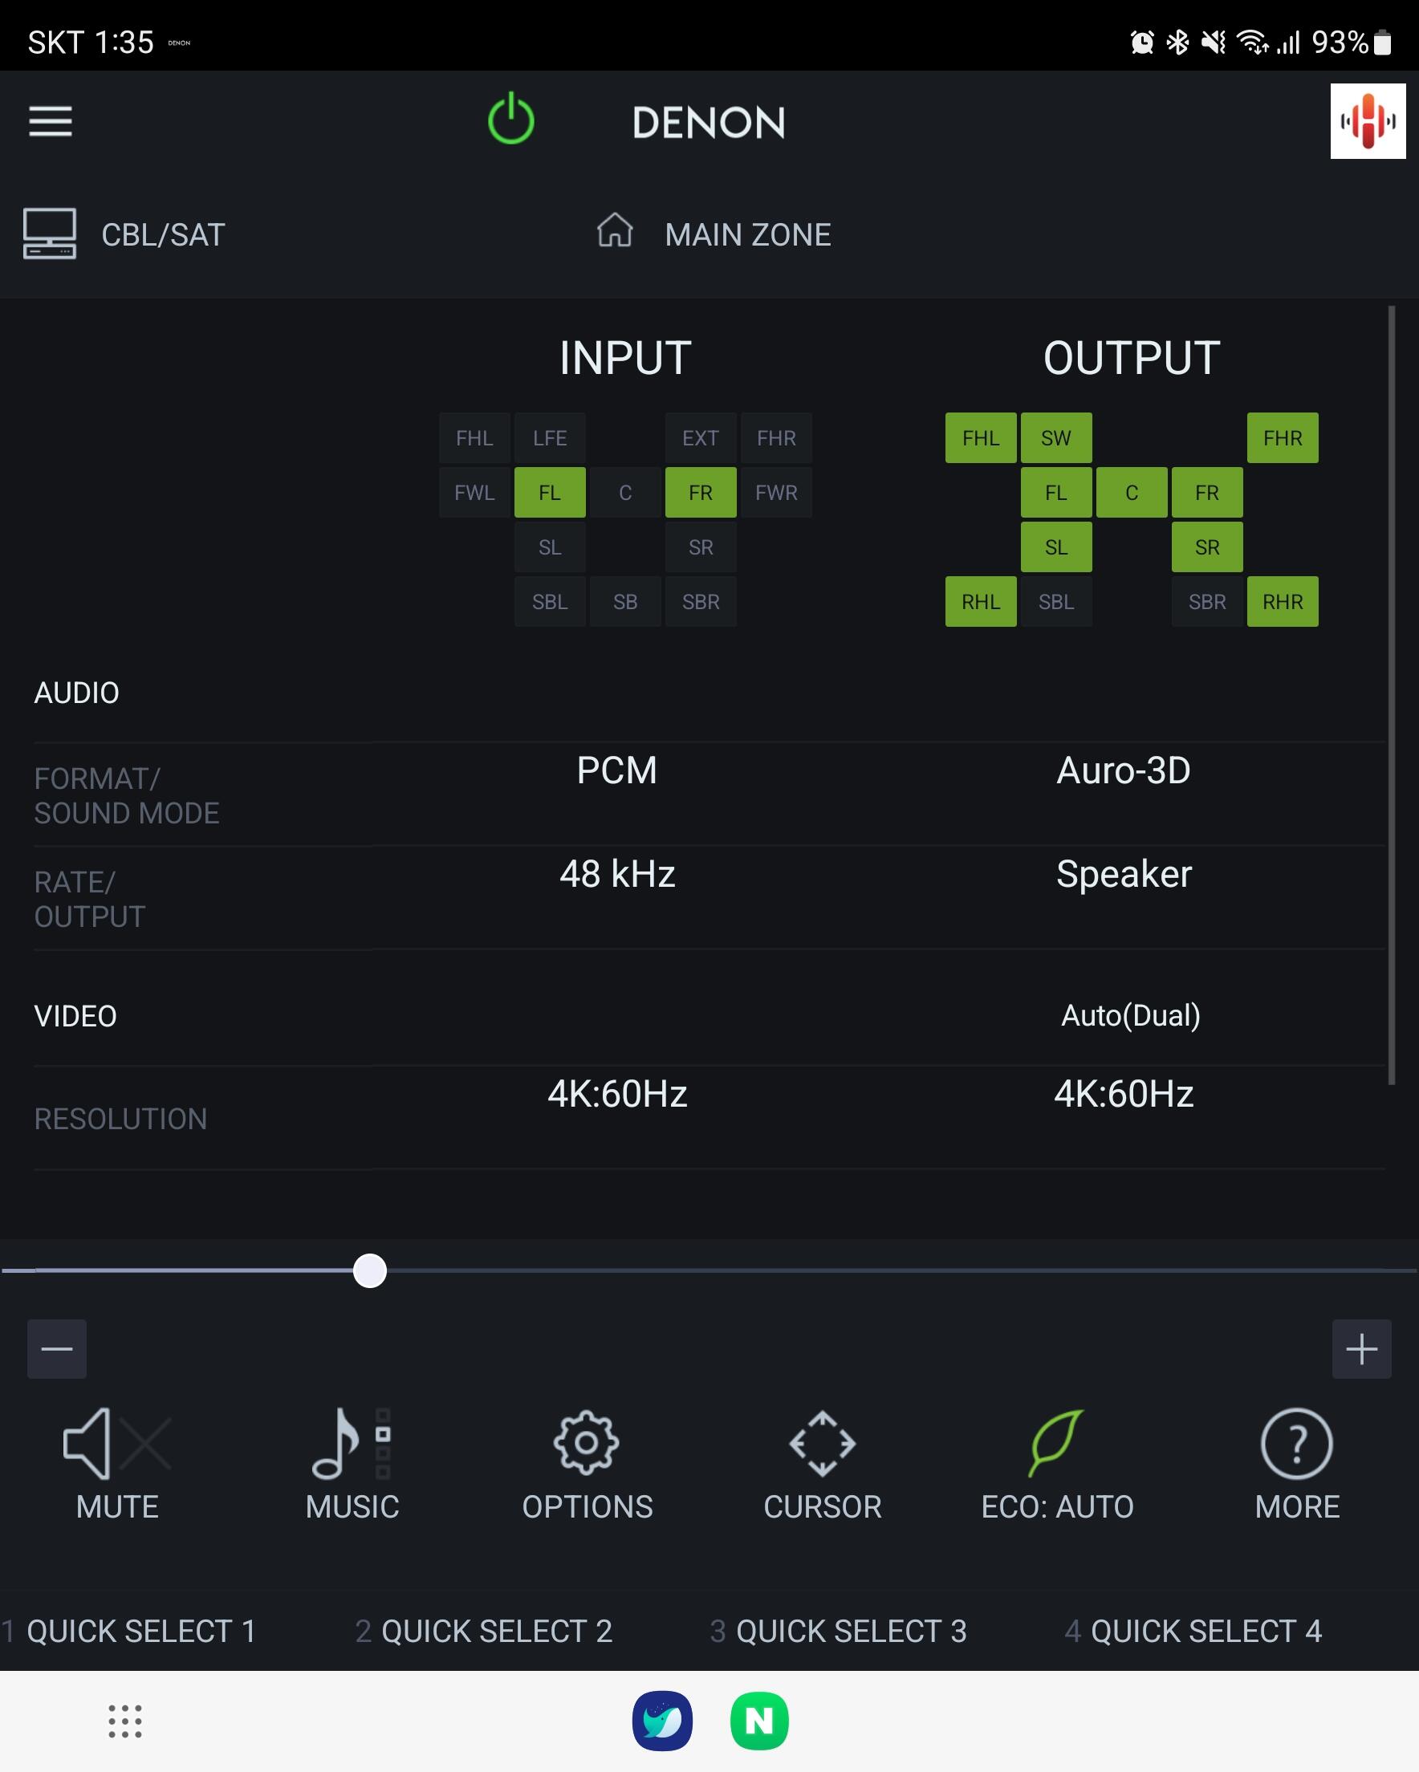Toggle the green power button
Image resolution: width=1419 pixels, height=1772 pixels.
click(x=510, y=118)
